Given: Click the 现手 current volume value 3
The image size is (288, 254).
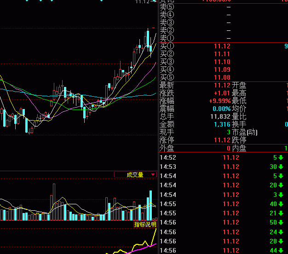Looking at the screenshot, I should [229, 132].
